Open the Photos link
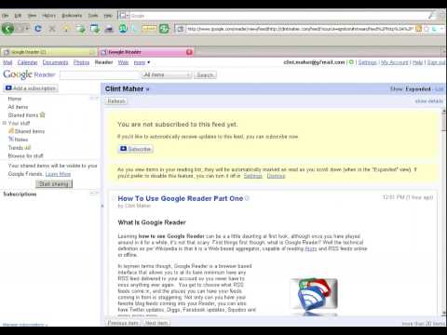The width and height of the screenshot is (447, 335). point(81,62)
